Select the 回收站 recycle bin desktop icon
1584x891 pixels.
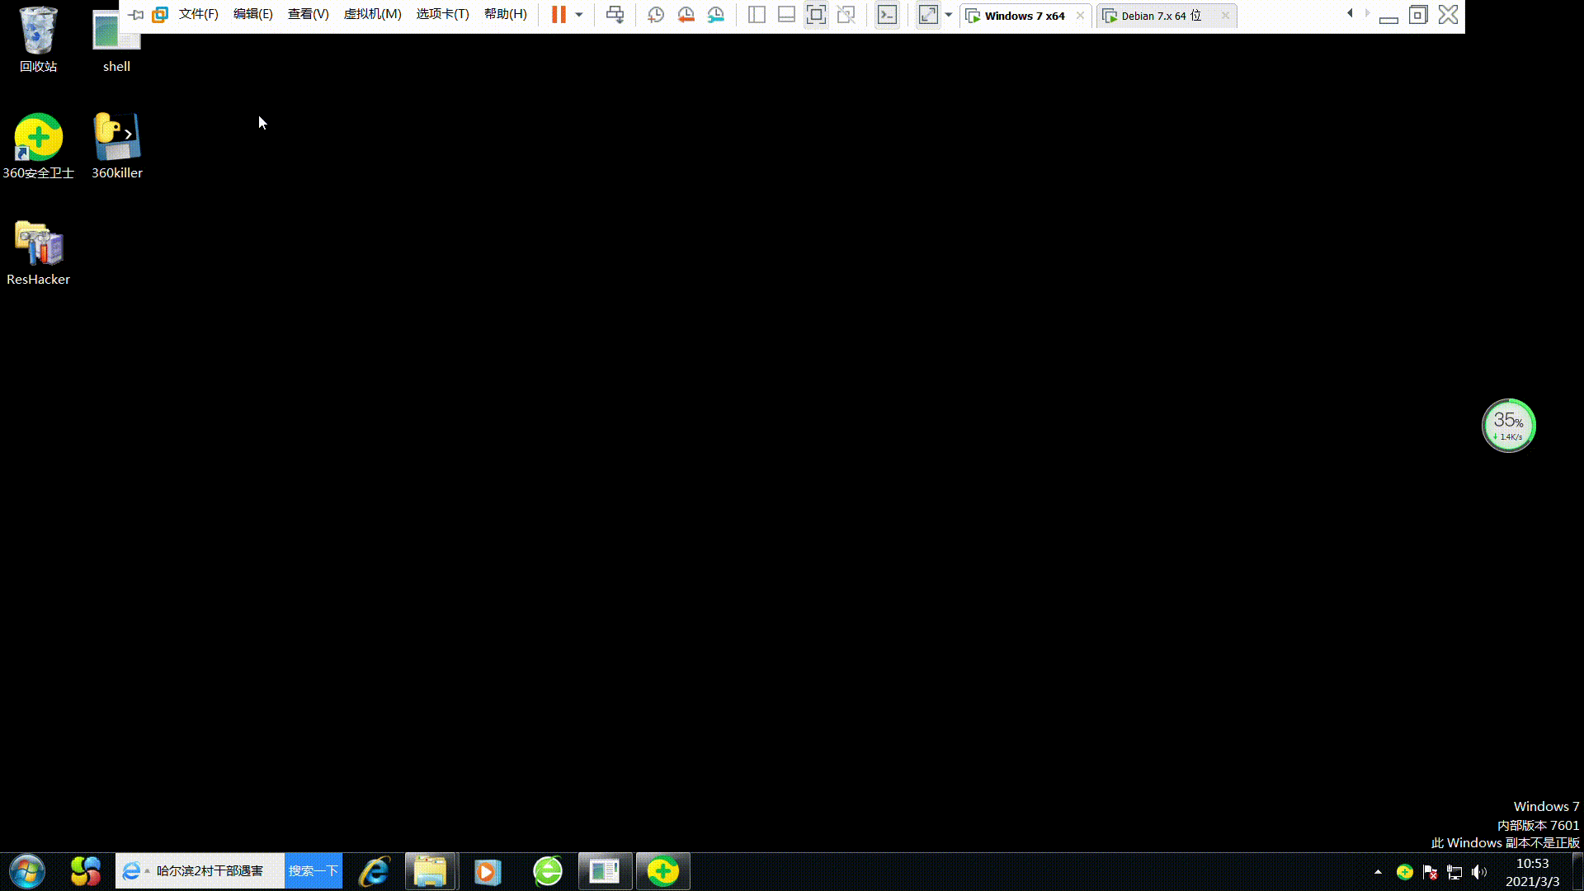coord(38,40)
